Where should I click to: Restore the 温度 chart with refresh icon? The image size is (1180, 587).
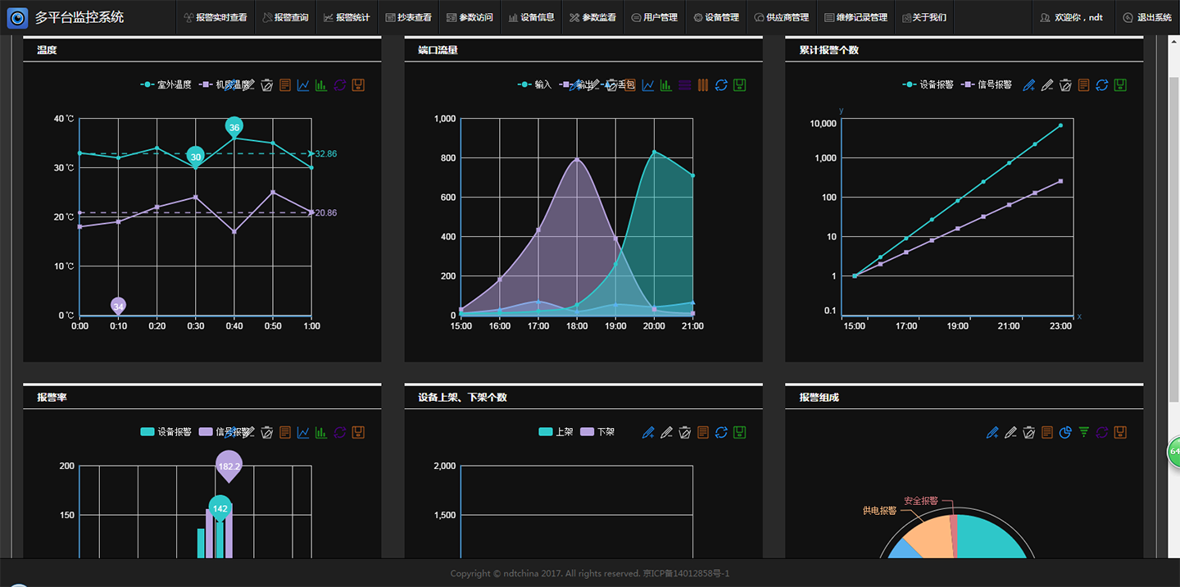click(x=339, y=84)
